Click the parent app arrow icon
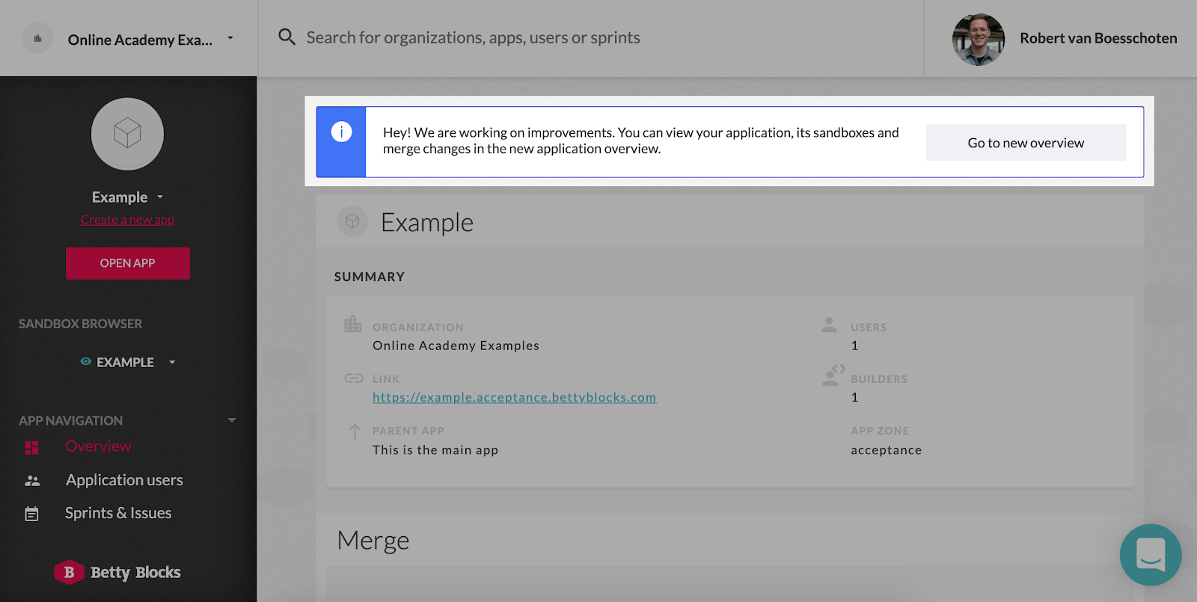The image size is (1197, 602). tap(355, 431)
